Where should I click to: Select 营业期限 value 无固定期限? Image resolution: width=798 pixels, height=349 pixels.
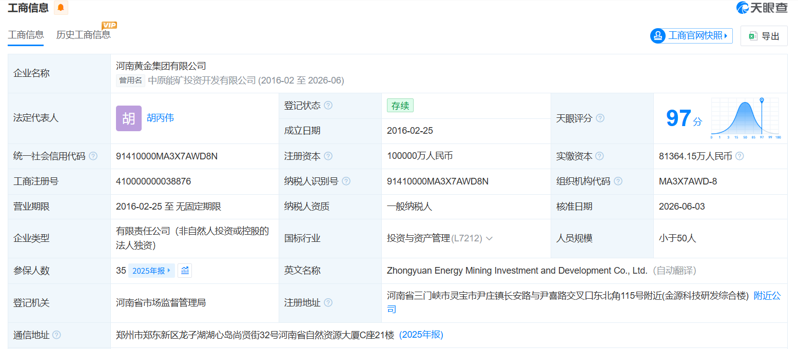199,207
